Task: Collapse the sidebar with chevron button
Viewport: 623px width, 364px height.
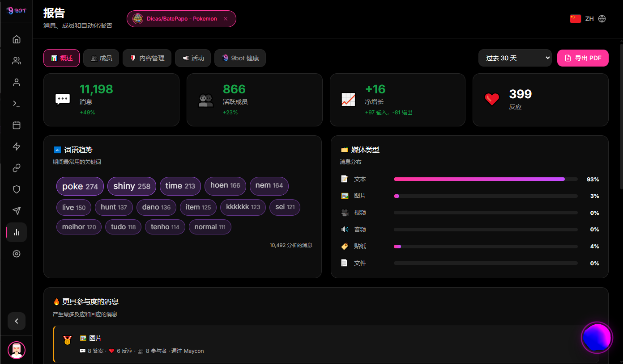Action: (17, 321)
